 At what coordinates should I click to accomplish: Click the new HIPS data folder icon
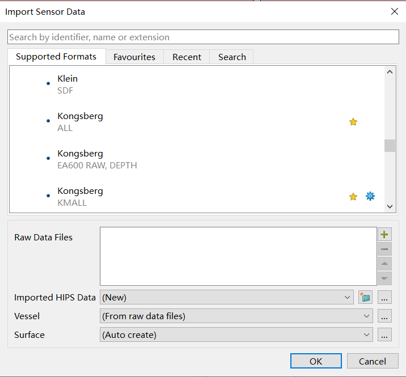click(x=365, y=298)
